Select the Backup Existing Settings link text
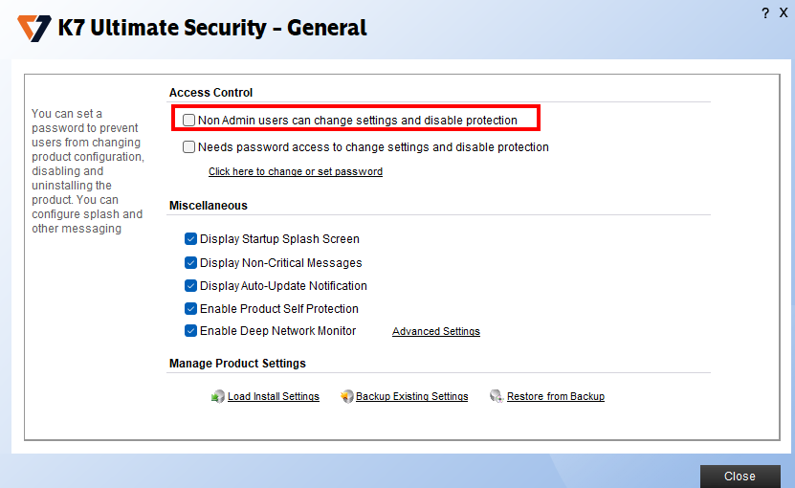This screenshot has width=795, height=488. (412, 397)
